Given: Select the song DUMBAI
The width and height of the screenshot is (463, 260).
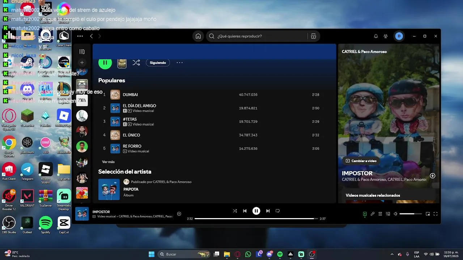Looking at the screenshot, I should tap(130, 95).
